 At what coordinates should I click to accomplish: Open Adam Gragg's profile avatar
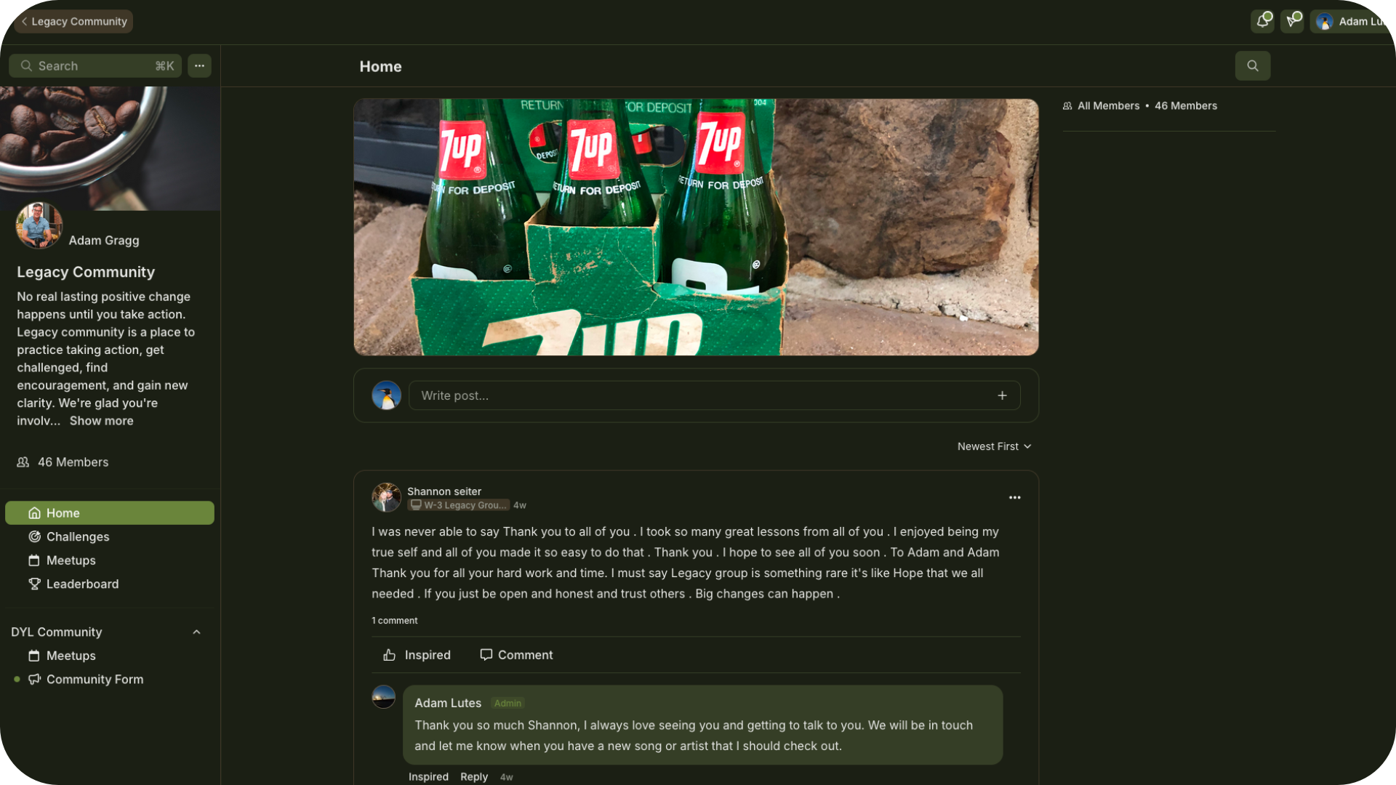(x=39, y=225)
